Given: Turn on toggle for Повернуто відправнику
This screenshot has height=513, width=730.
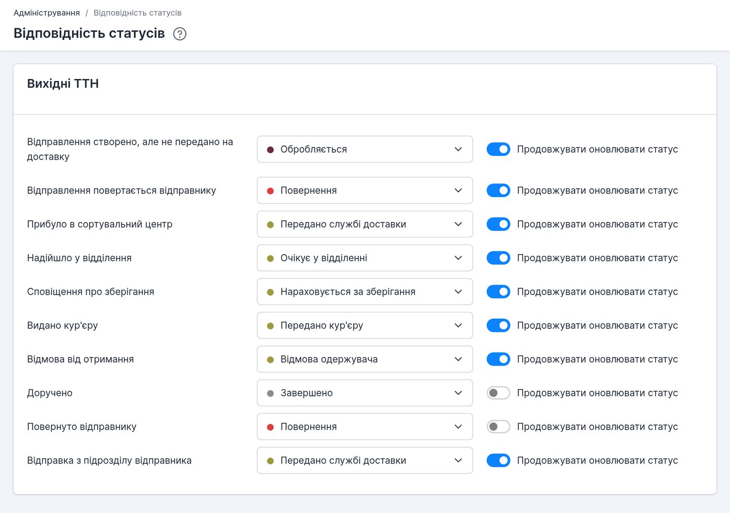Looking at the screenshot, I should [x=498, y=427].
